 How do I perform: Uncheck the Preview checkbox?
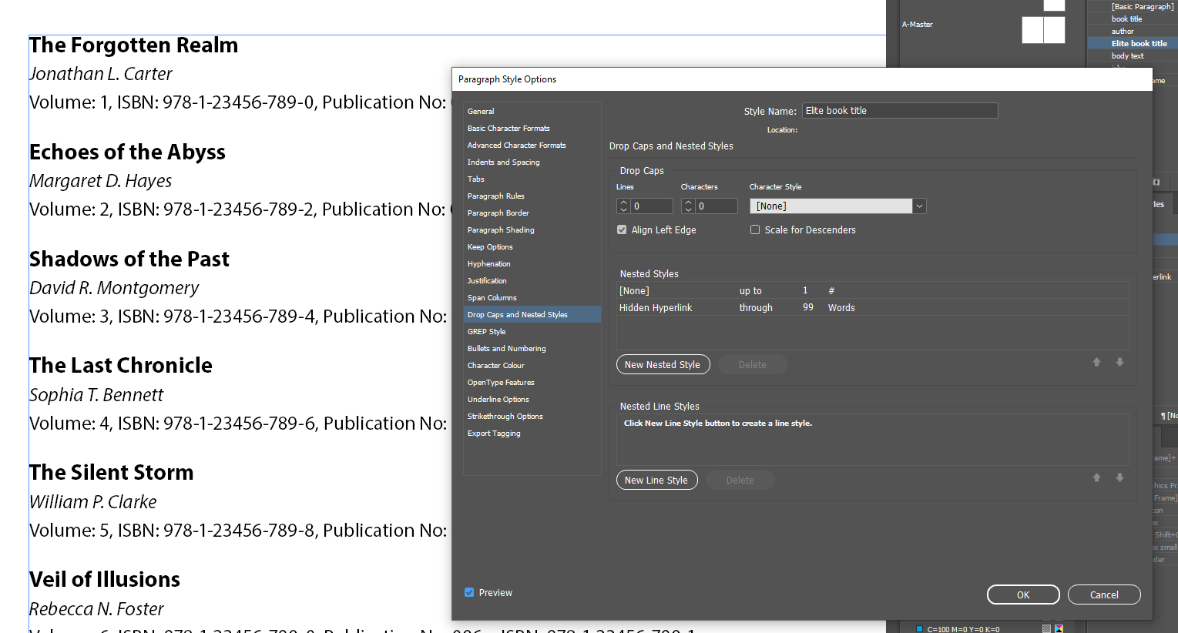[469, 592]
